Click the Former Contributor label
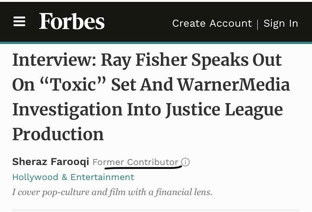The height and width of the screenshot is (212, 312). tap(135, 162)
